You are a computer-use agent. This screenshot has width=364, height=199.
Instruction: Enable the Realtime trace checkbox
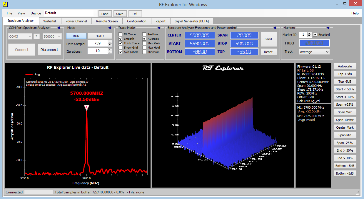144,34
